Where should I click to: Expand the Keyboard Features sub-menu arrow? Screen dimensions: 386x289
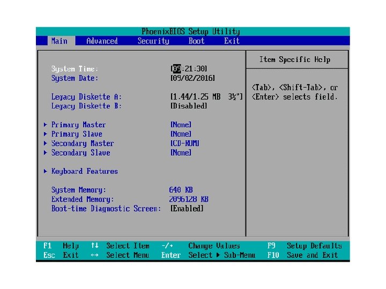click(x=45, y=171)
